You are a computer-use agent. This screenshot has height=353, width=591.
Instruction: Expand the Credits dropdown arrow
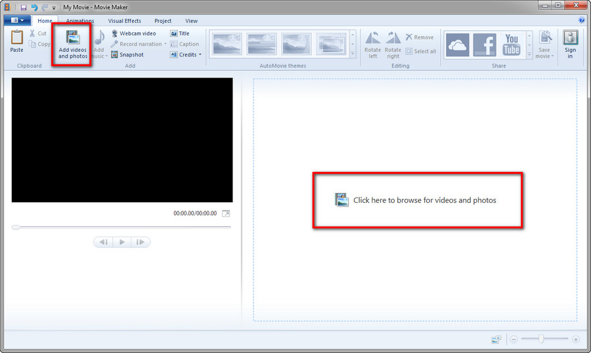click(200, 54)
